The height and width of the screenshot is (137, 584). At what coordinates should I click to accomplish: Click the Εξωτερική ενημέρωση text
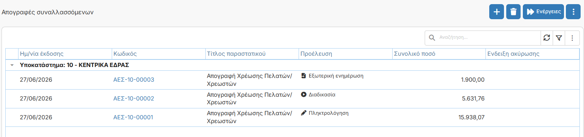[x=336, y=76]
